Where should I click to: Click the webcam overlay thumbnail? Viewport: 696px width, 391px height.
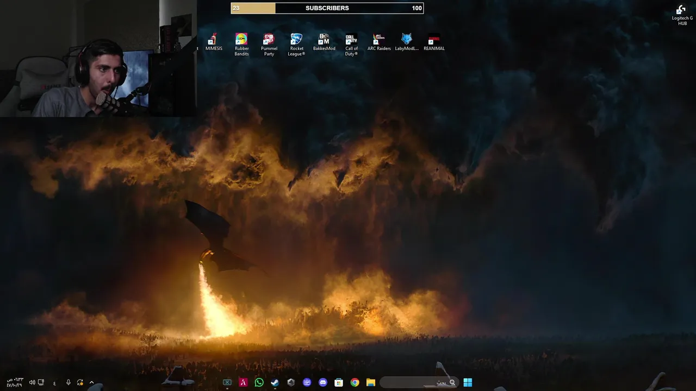tap(98, 58)
